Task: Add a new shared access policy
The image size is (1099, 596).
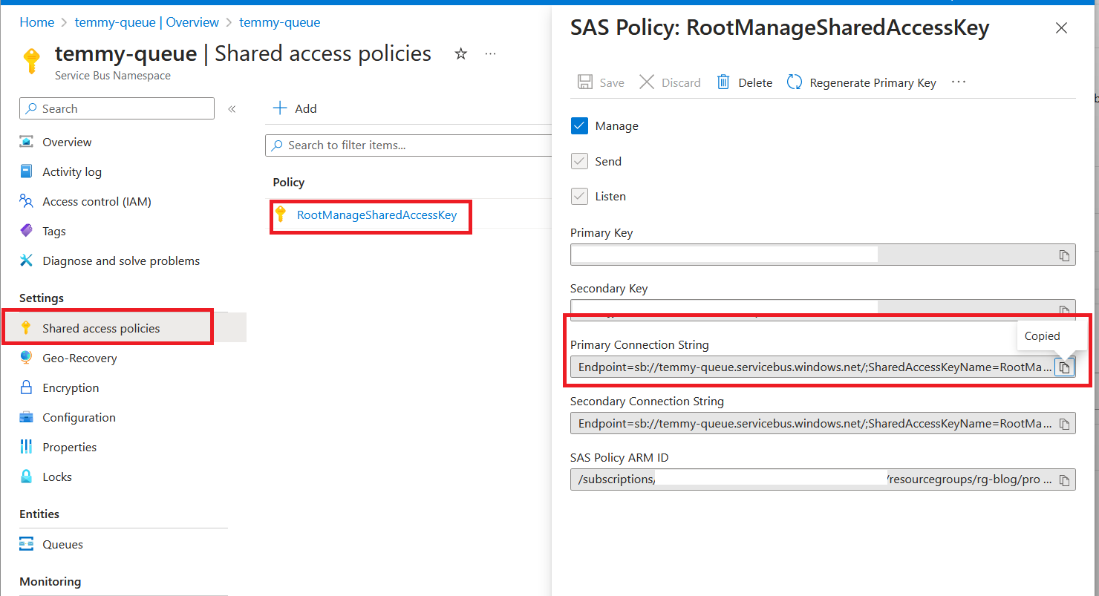Action: (295, 108)
